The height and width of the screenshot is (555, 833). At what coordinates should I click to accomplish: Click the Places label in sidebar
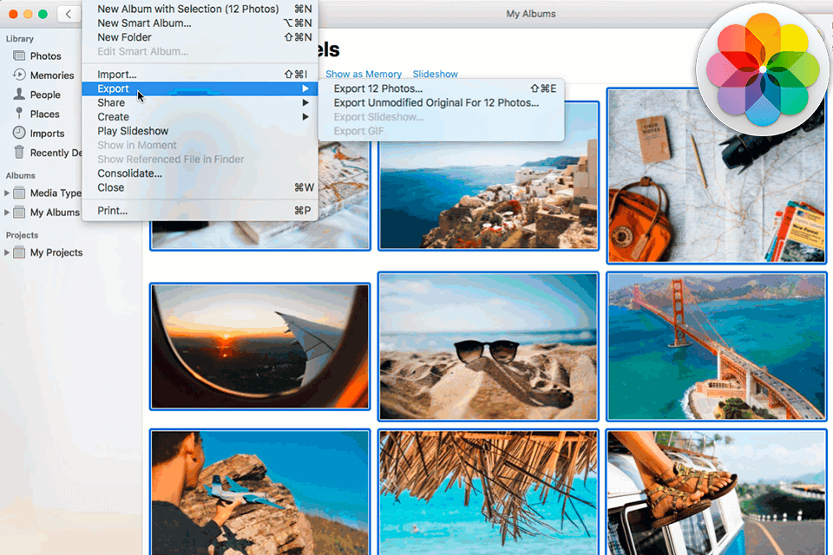(44, 114)
